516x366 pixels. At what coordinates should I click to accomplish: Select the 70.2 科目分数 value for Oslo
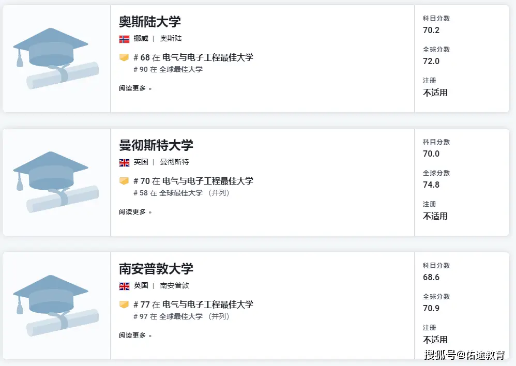tap(431, 30)
